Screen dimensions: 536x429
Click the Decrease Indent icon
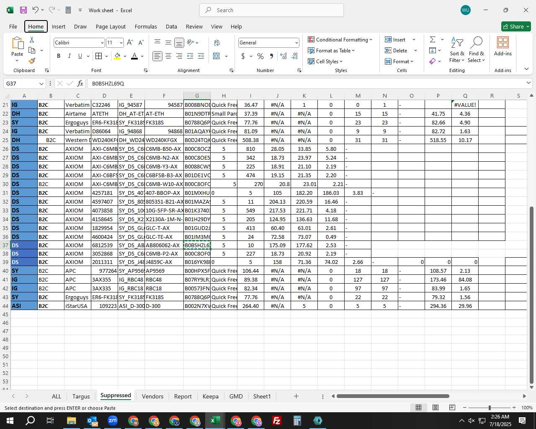pos(190,56)
